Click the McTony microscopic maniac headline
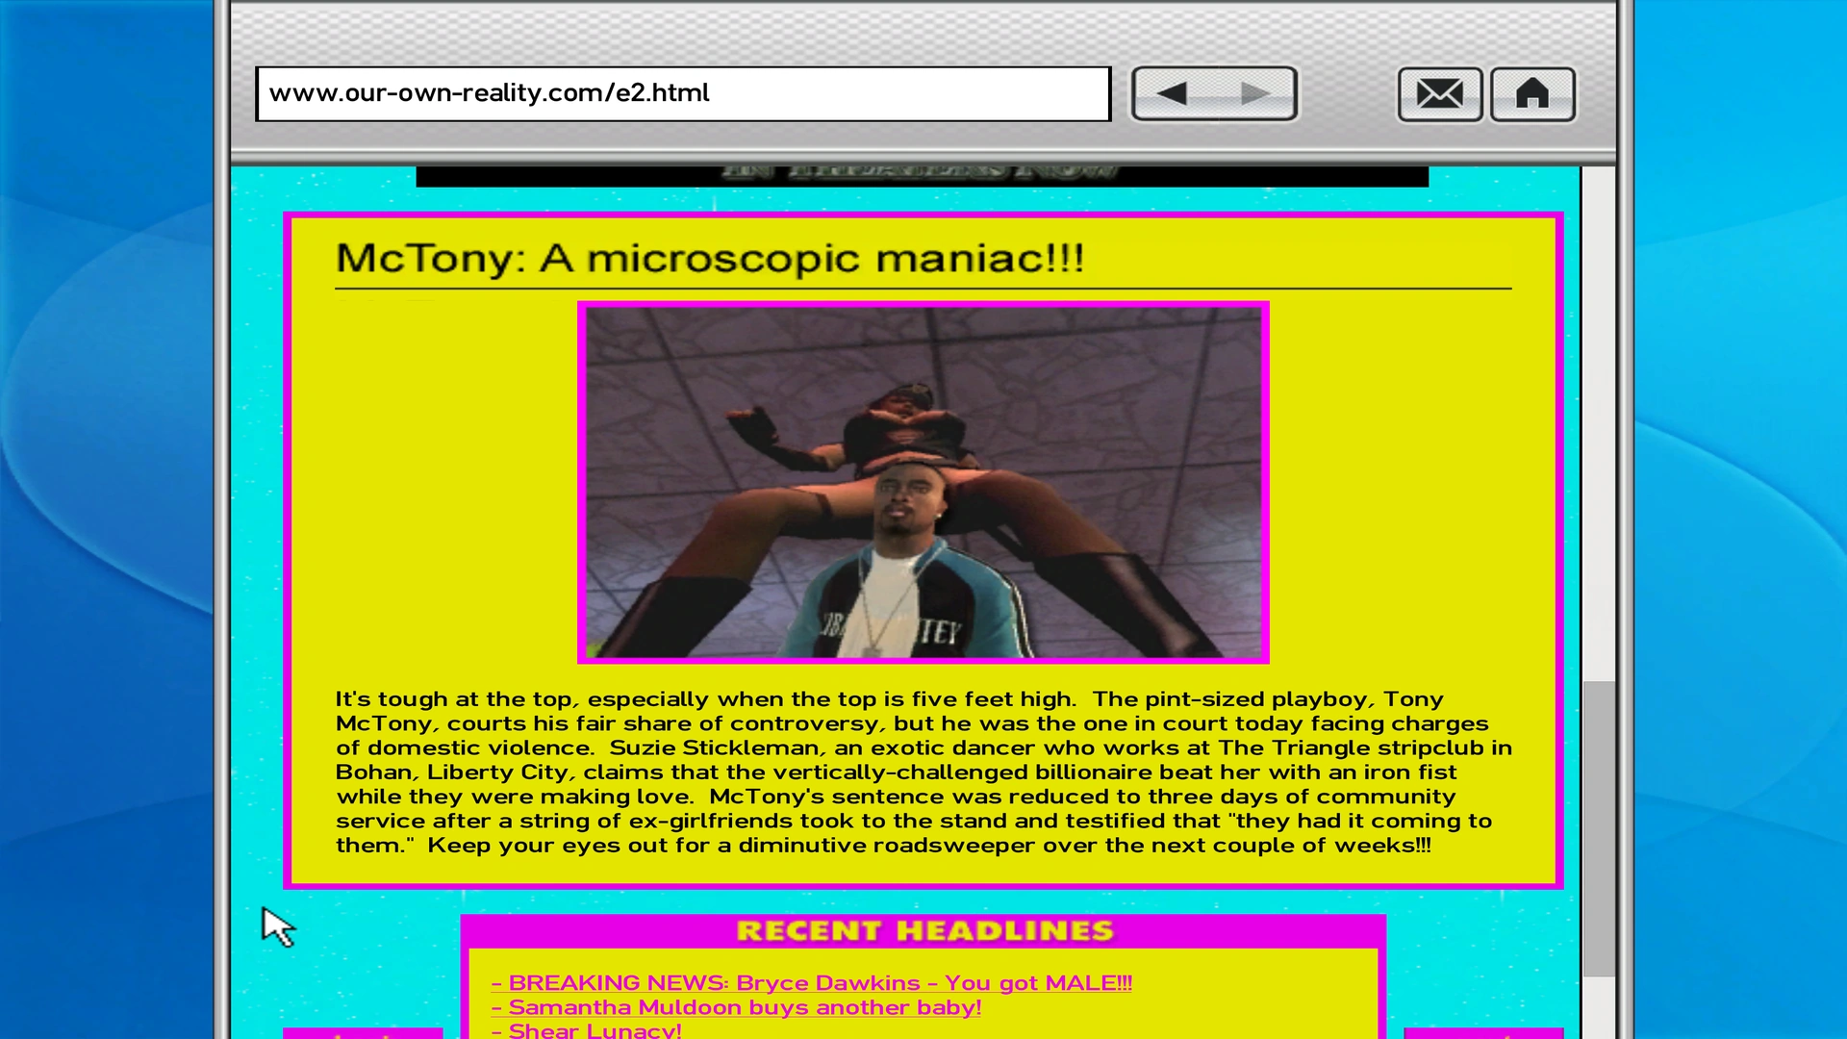The width and height of the screenshot is (1847, 1039). (709, 258)
